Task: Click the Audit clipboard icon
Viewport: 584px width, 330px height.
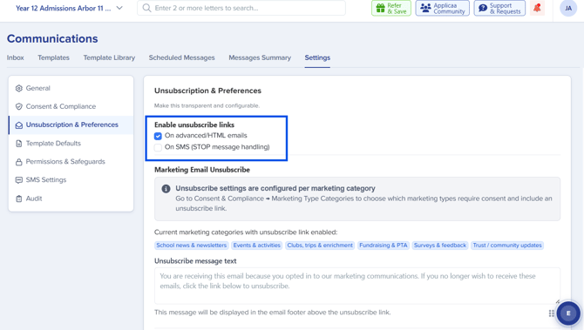Action: tap(19, 199)
